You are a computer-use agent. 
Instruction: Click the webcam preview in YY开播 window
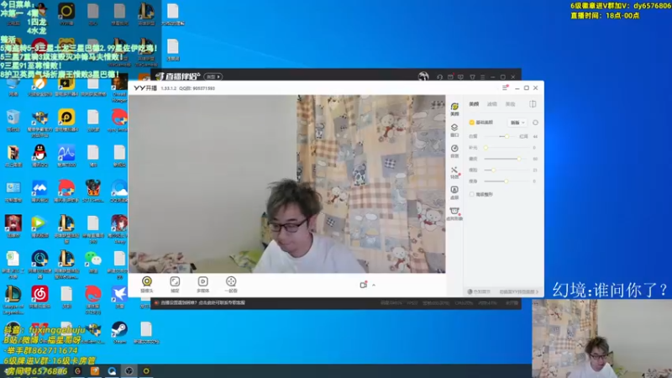(287, 184)
